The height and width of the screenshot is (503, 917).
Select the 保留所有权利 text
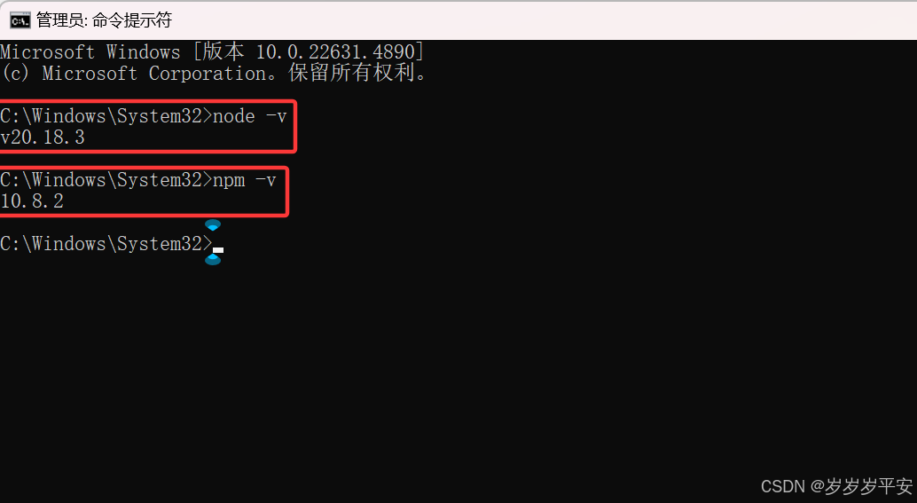pyautogui.click(x=351, y=73)
